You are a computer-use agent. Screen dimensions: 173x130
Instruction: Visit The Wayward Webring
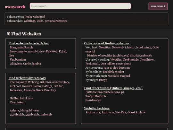[x=24, y=82]
